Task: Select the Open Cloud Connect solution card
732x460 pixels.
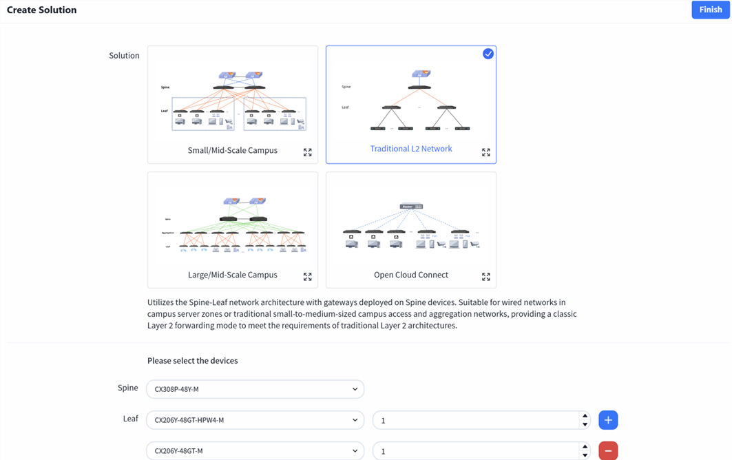Action: tap(411, 230)
